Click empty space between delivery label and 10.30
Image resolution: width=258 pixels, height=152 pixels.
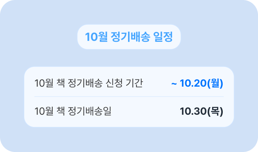pos(145,111)
